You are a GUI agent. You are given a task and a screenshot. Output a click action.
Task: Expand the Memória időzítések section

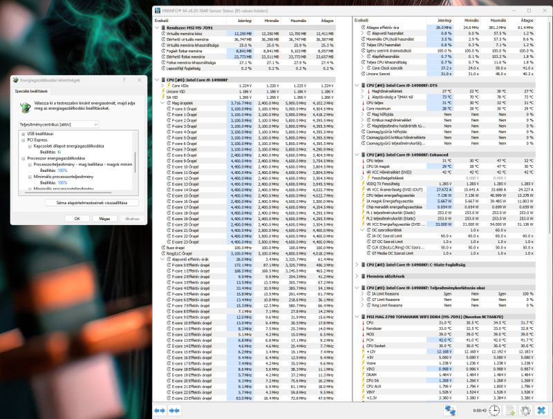[x=357, y=276]
